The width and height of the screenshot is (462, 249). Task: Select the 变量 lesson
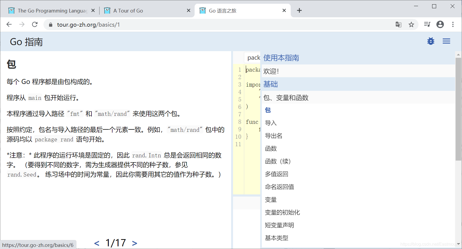(x=271, y=199)
